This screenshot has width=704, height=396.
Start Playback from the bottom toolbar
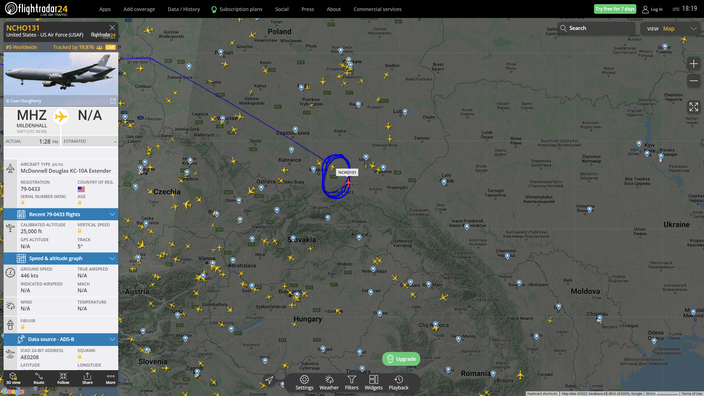(398, 383)
